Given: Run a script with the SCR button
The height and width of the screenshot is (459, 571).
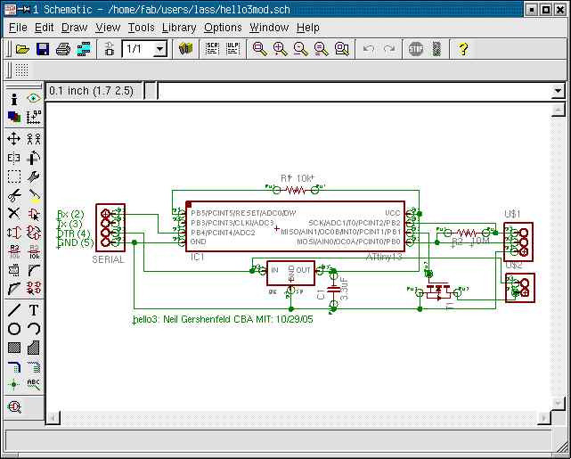Looking at the screenshot, I should click(x=212, y=49).
